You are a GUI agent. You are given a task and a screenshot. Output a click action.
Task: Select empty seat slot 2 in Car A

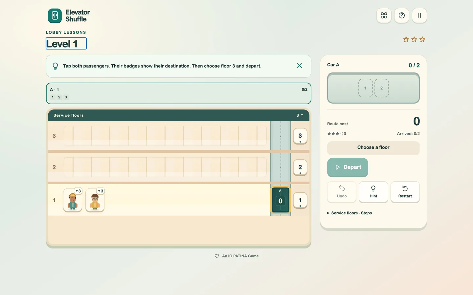pyautogui.click(x=381, y=88)
